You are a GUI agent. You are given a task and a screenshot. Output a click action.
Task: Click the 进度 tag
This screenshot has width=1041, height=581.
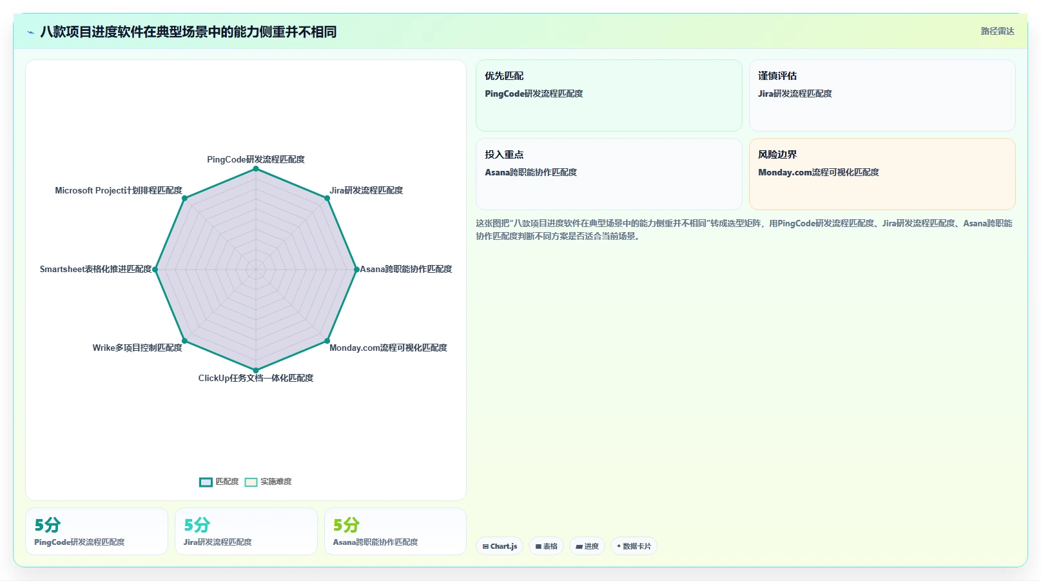tap(587, 546)
